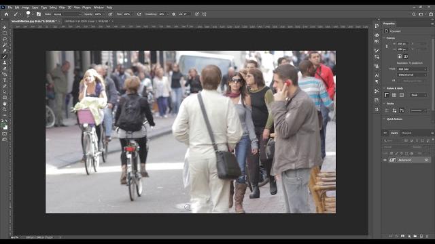Open symmetry paint options butterfly icon
435x244 pixels.
click(x=205, y=14)
